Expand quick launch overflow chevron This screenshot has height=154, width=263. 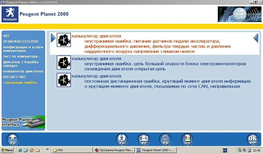point(48,149)
